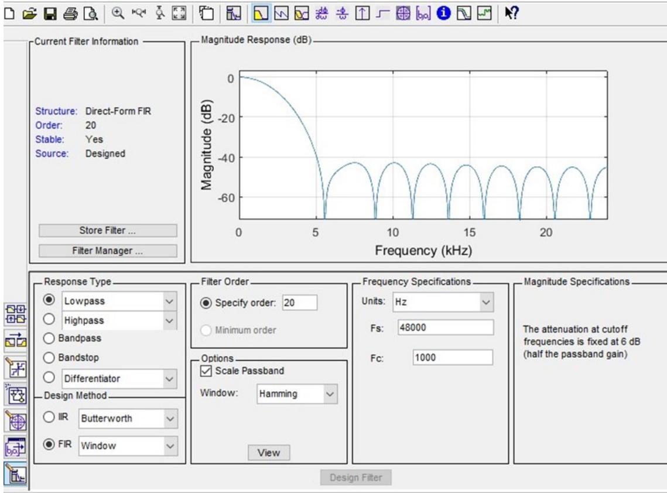Click the Store Filter button

click(108, 230)
